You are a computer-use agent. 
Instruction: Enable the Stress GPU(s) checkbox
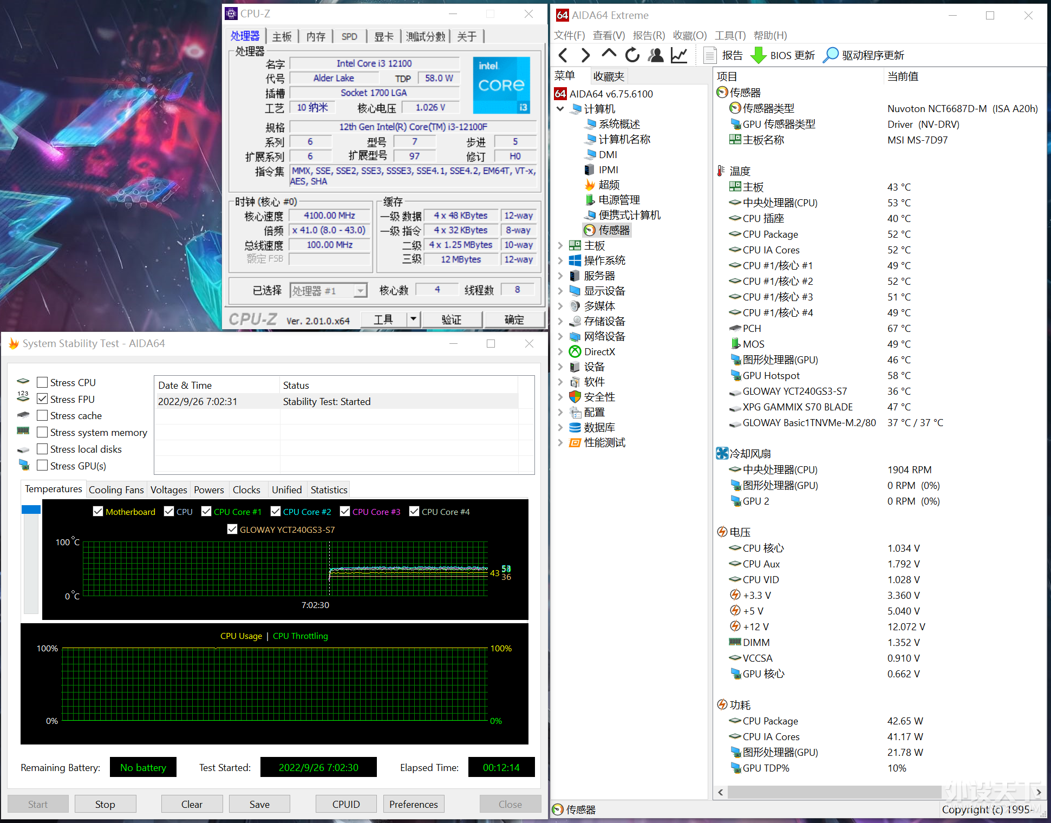coord(42,466)
